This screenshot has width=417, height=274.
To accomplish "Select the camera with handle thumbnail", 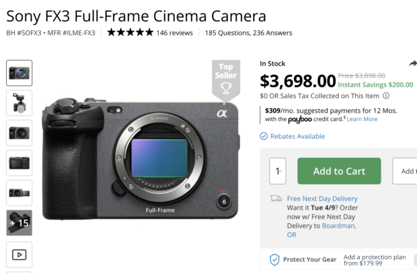I will tap(20, 103).
